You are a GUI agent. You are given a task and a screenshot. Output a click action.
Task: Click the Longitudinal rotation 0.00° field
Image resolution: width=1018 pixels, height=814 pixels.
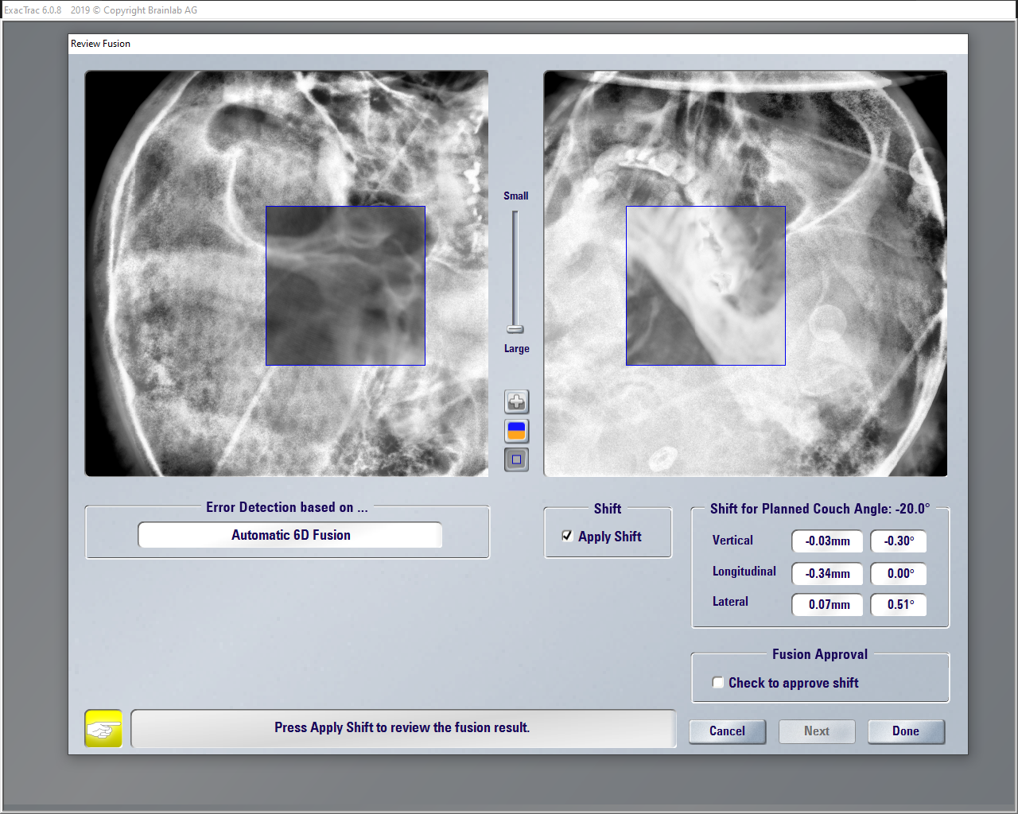coord(899,573)
